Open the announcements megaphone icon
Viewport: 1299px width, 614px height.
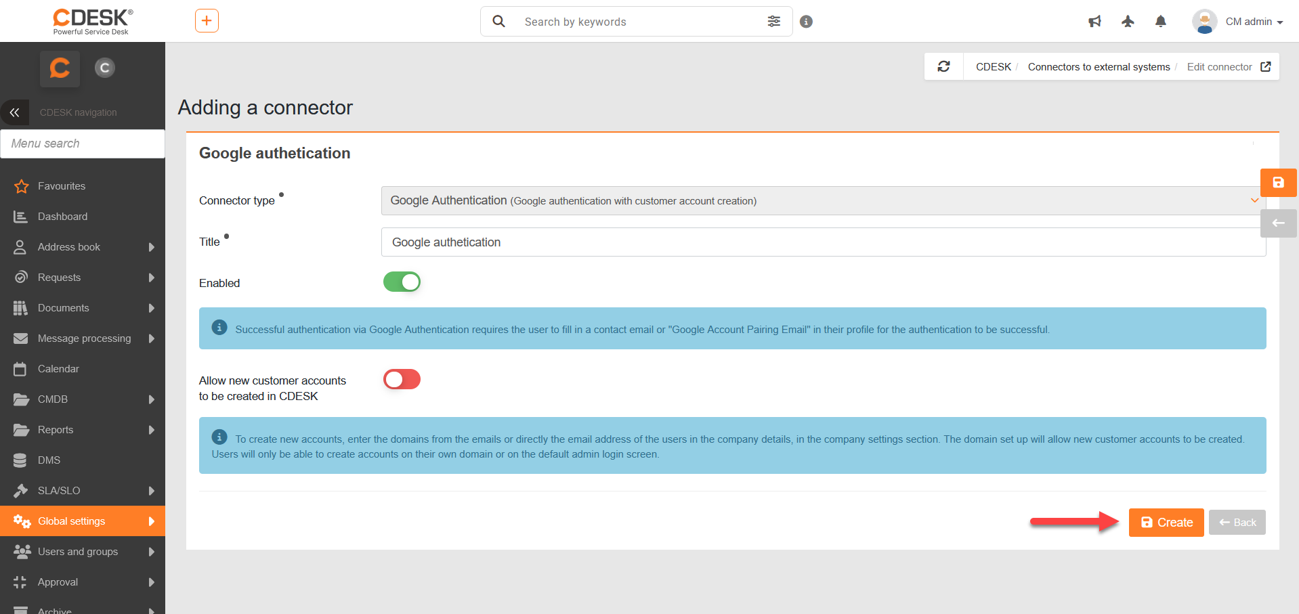coord(1094,22)
